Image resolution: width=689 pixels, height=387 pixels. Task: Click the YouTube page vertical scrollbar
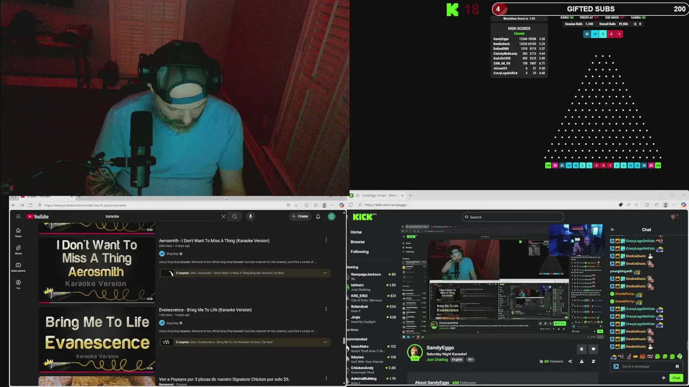coord(344,341)
